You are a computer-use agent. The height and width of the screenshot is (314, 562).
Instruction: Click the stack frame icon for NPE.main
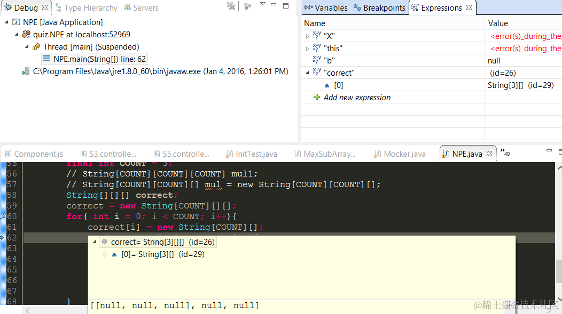pos(46,58)
